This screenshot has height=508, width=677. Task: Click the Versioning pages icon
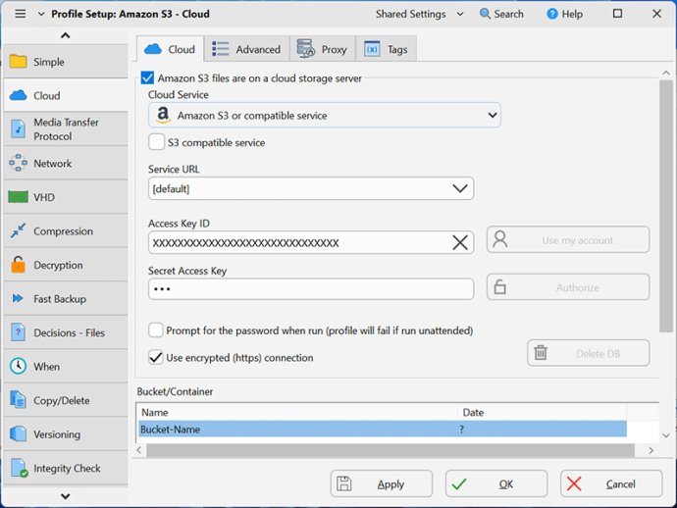[x=18, y=433]
